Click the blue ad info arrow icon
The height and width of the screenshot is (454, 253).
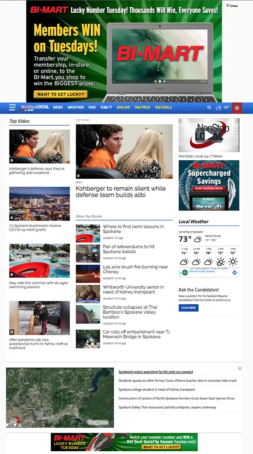coord(235,272)
